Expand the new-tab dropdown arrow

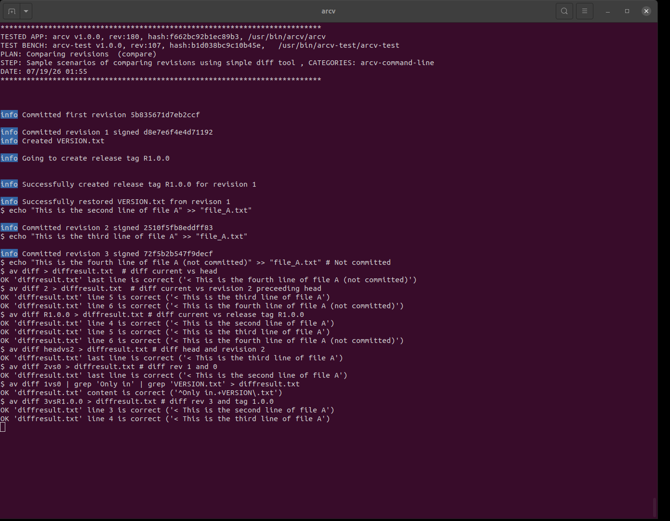point(26,11)
